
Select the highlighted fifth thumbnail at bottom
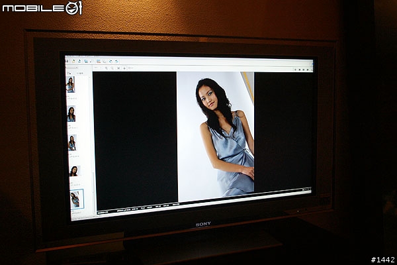(x=77, y=199)
